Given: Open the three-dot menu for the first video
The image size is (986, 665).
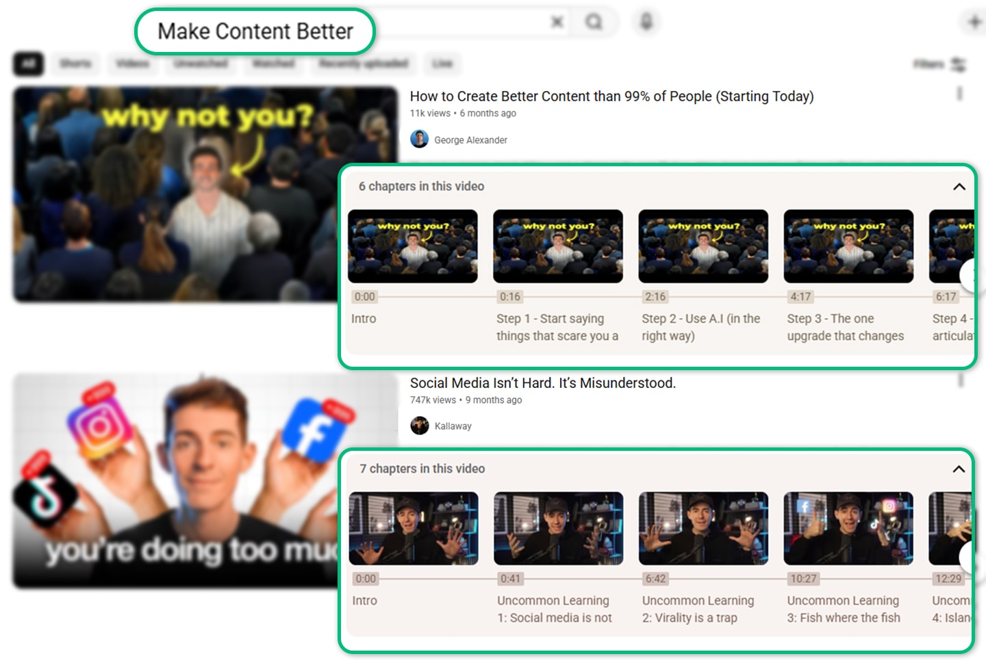Looking at the screenshot, I should click(x=960, y=93).
